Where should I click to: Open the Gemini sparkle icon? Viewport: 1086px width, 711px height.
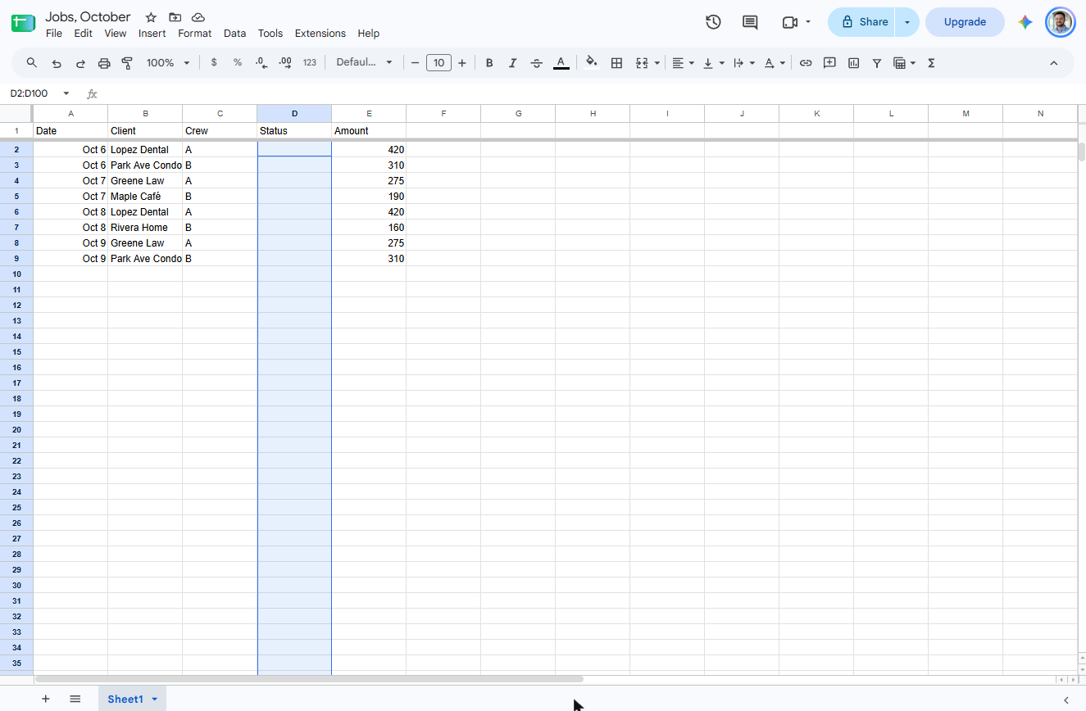[1025, 22]
